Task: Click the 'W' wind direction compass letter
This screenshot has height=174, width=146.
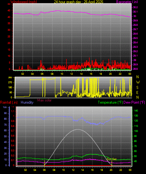Action: pos(138,82)
